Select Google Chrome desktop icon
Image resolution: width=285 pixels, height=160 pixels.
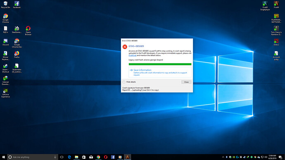pyautogui.click(x=5, y=18)
